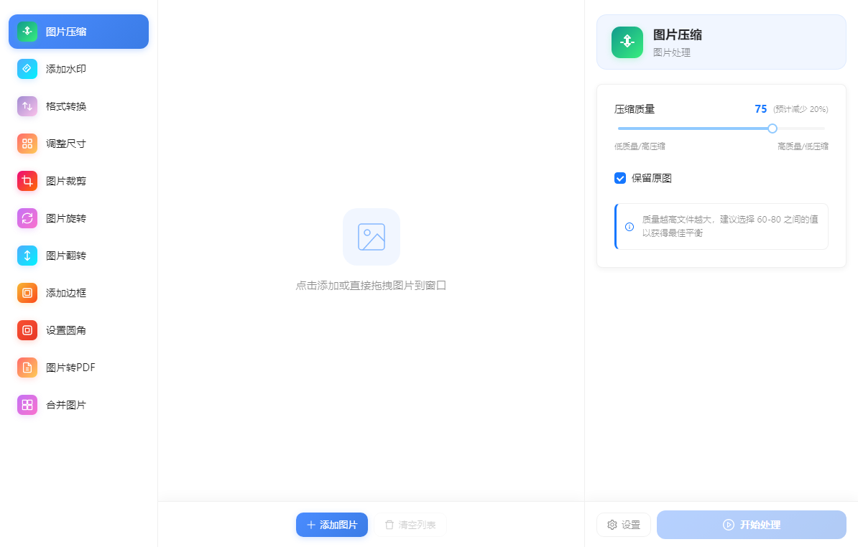Click the 调整尺寸 grid icon

[27, 144]
